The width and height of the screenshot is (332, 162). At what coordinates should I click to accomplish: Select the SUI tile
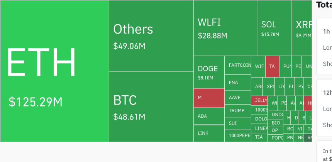(x=238, y=123)
